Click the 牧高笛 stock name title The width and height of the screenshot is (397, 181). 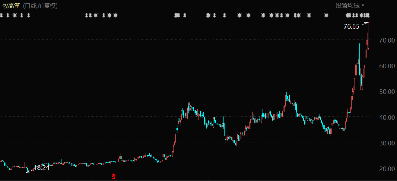pos(10,6)
